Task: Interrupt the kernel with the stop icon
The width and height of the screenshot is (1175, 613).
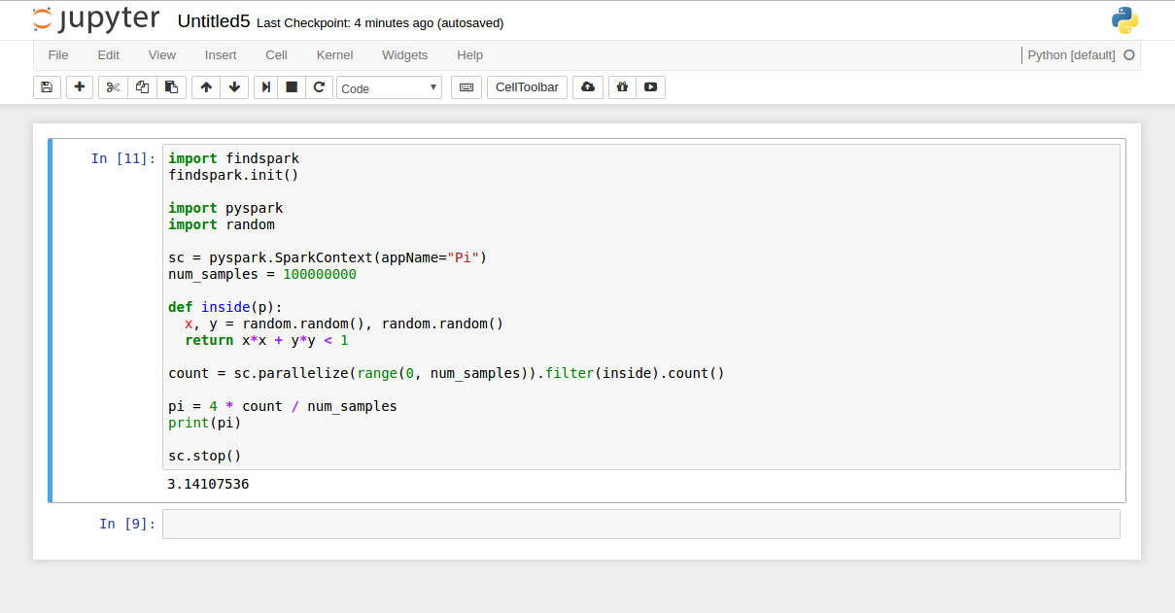Action: pos(292,86)
